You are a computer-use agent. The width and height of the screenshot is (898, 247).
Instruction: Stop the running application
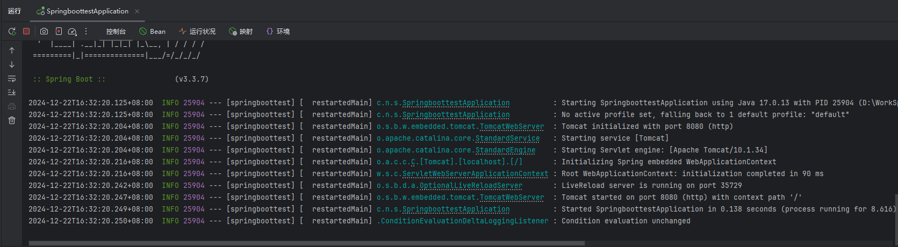tap(26, 31)
